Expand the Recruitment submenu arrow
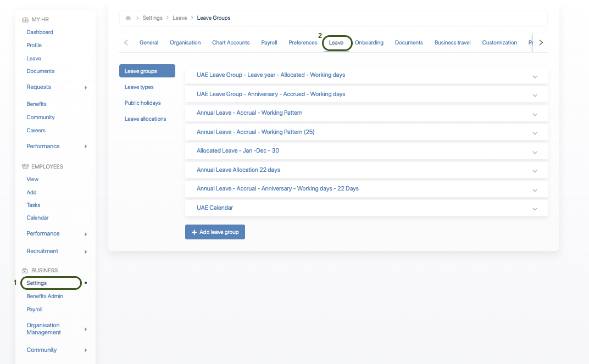The width and height of the screenshot is (589, 364). point(86,251)
